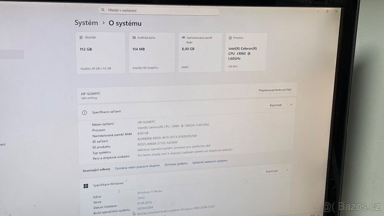Click the Procesor chip icon
384x216 pixels.
[230, 37]
